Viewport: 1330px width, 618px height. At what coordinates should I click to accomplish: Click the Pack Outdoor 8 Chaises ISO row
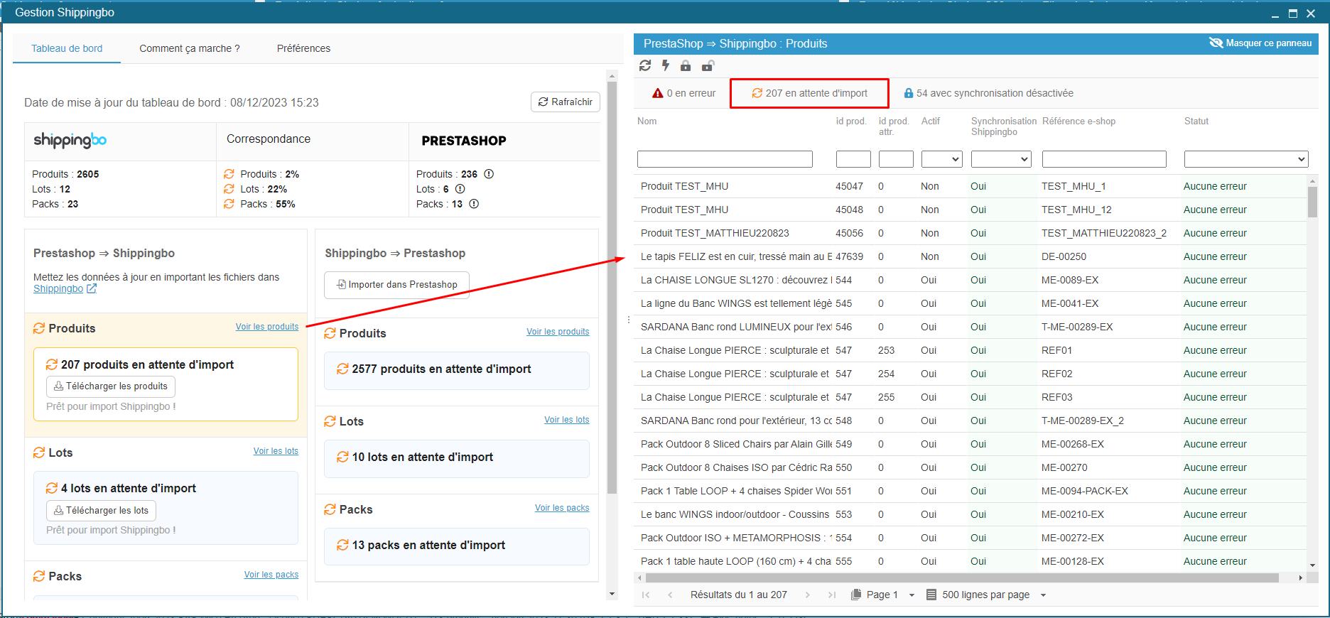(x=971, y=467)
